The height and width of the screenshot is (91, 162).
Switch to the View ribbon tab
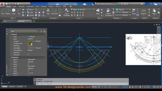(37, 6)
